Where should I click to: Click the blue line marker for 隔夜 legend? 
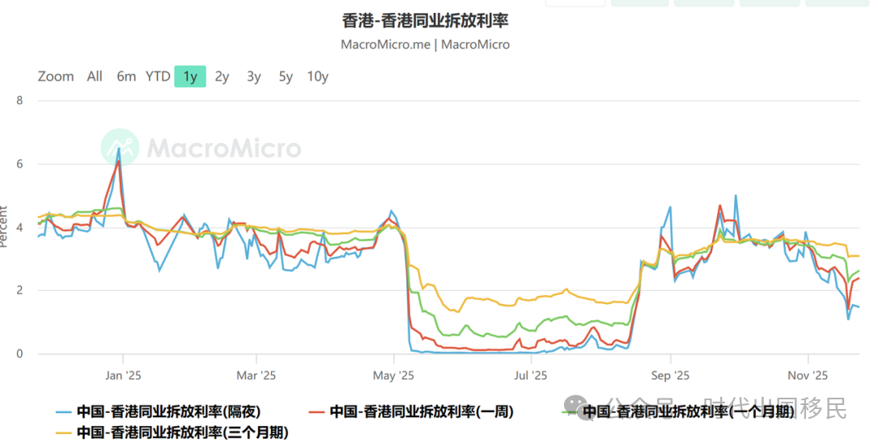65,411
